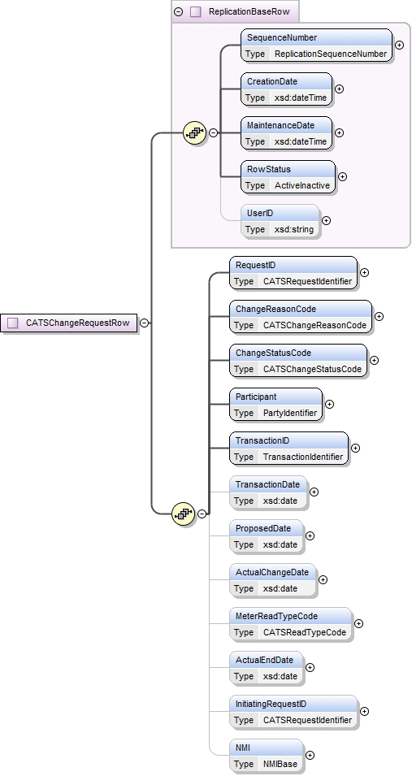The image size is (412, 776).
Task: Collapse the upper sequence compositor
Action: pyautogui.click(x=213, y=132)
